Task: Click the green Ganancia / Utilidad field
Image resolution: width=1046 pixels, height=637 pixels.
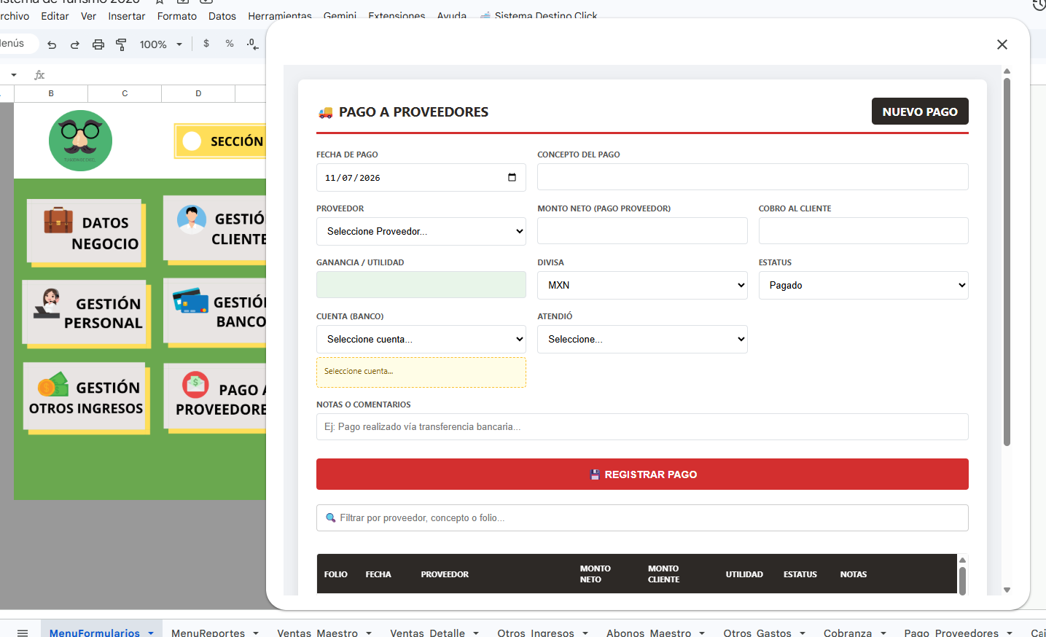Action: (x=421, y=284)
